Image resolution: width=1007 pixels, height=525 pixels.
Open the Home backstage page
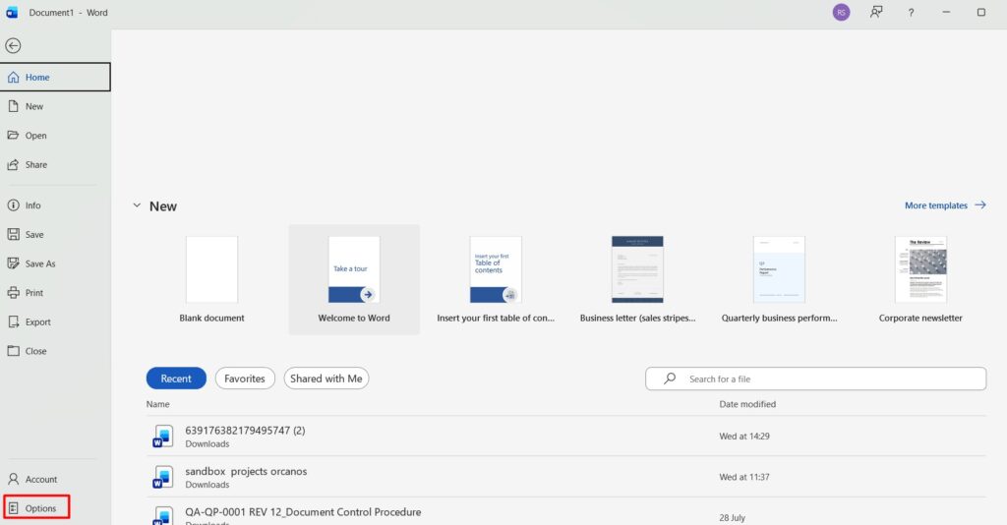tap(55, 77)
